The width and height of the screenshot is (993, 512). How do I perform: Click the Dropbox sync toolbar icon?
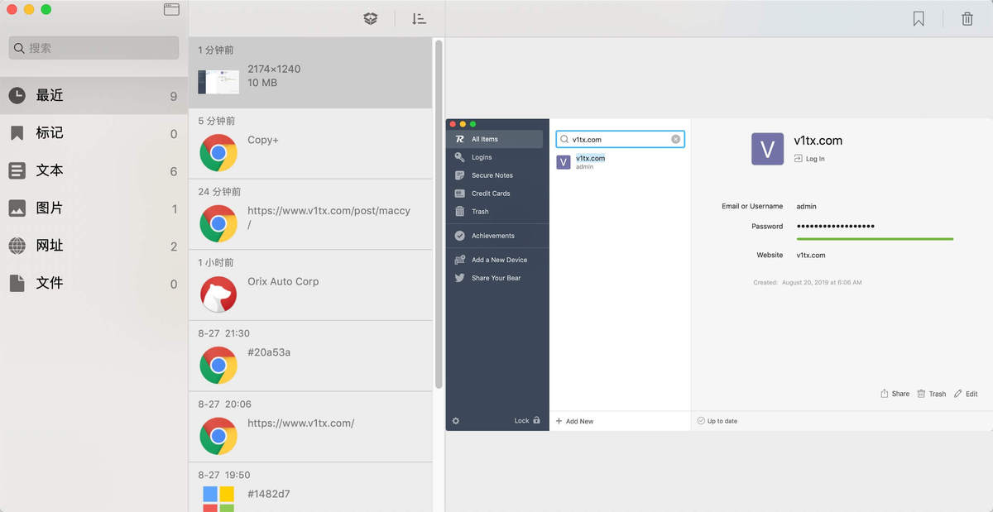(x=371, y=18)
